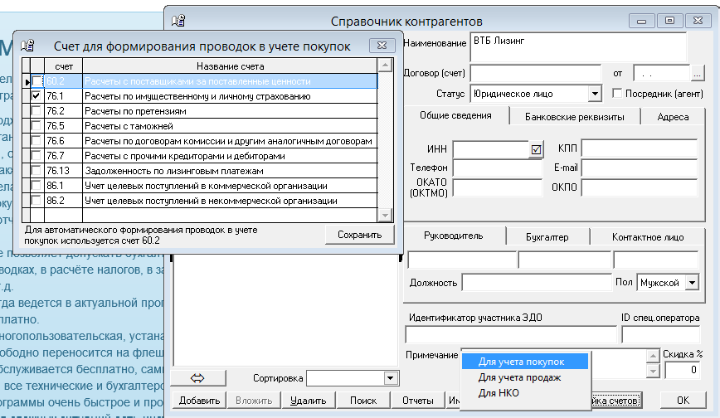Screen dimensions: 720x418
Task: Click the Наименование field with ВТБ Лизинг
Action: (578, 46)
